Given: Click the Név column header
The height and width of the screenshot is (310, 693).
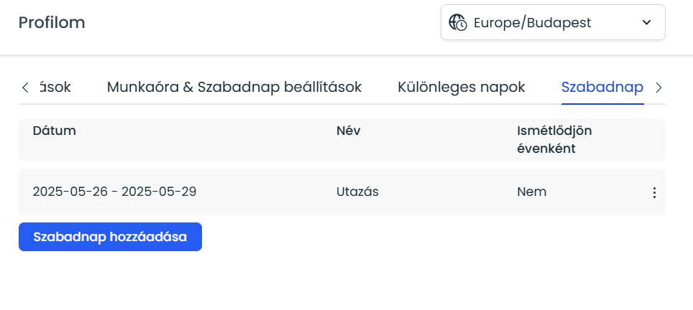Looking at the screenshot, I should [x=348, y=131].
